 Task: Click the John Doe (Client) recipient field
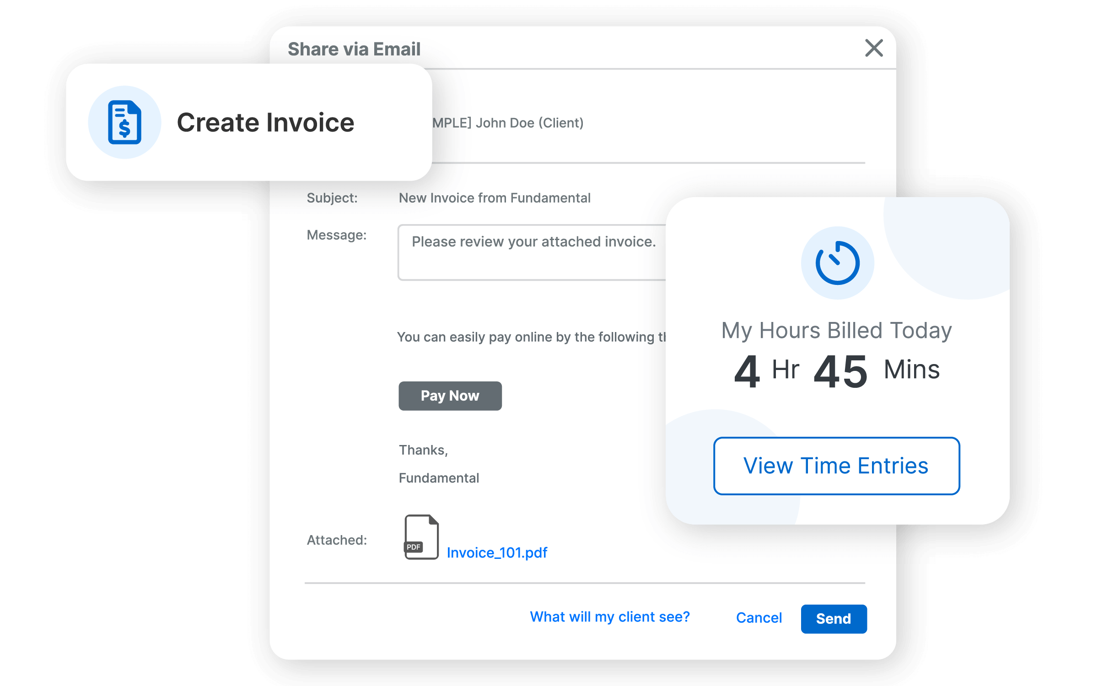pyautogui.click(x=508, y=123)
